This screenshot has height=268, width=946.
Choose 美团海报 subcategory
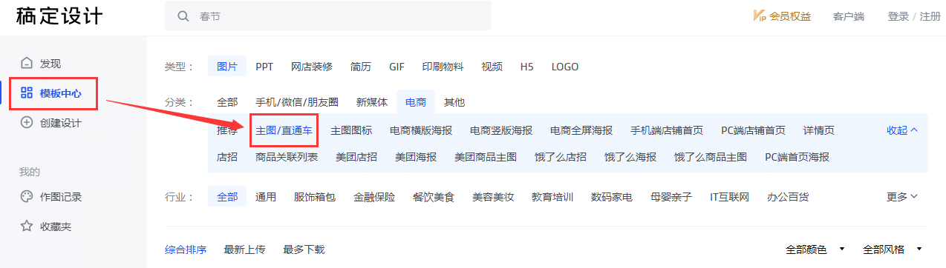[x=416, y=157]
